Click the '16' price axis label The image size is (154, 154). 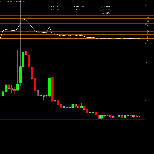[146, 62]
